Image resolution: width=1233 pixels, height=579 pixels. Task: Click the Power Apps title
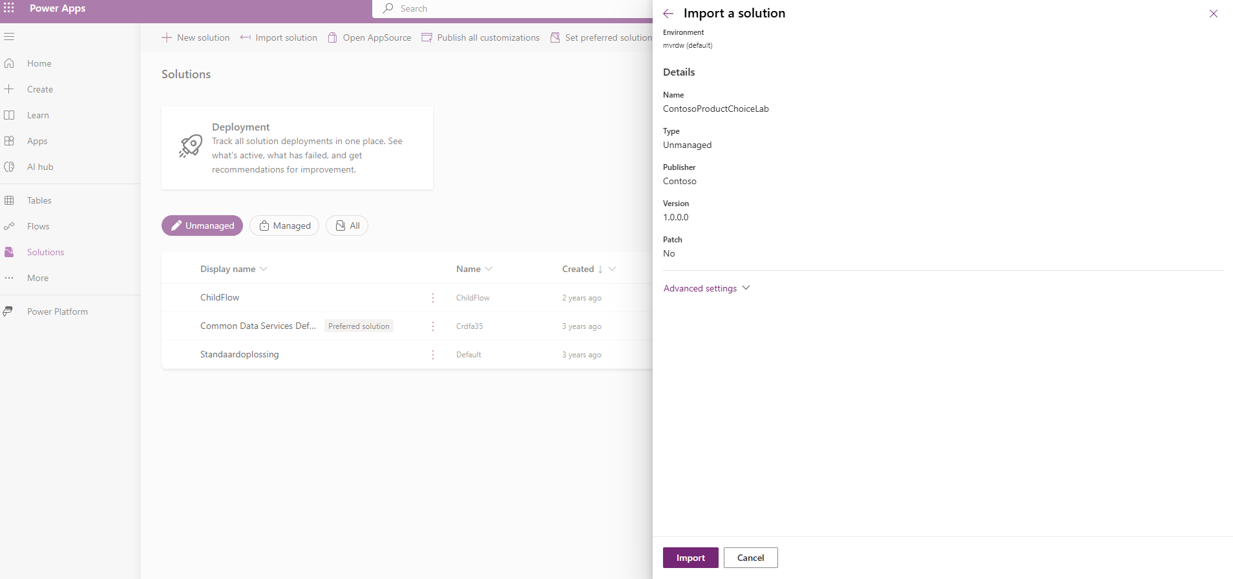pyautogui.click(x=58, y=8)
